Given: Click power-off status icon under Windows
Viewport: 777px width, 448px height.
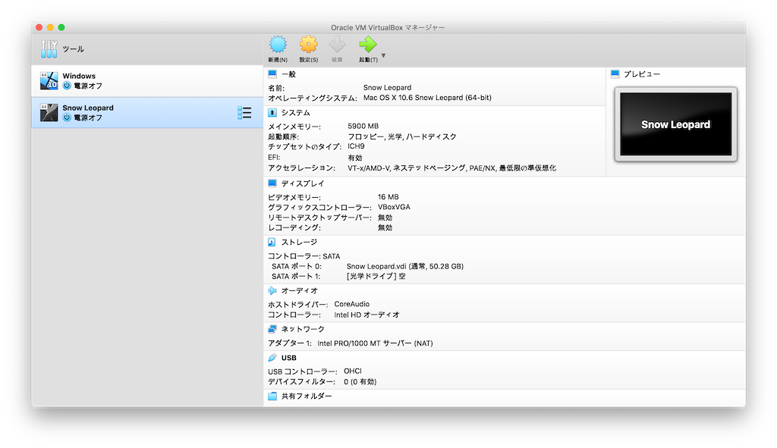Looking at the screenshot, I should [x=67, y=86].
